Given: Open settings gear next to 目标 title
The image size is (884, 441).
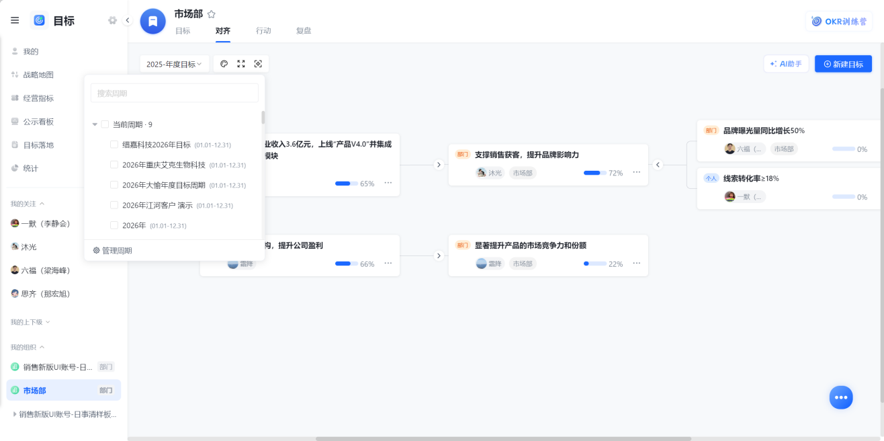Looking at the screenshot, I should pos(112,20).
